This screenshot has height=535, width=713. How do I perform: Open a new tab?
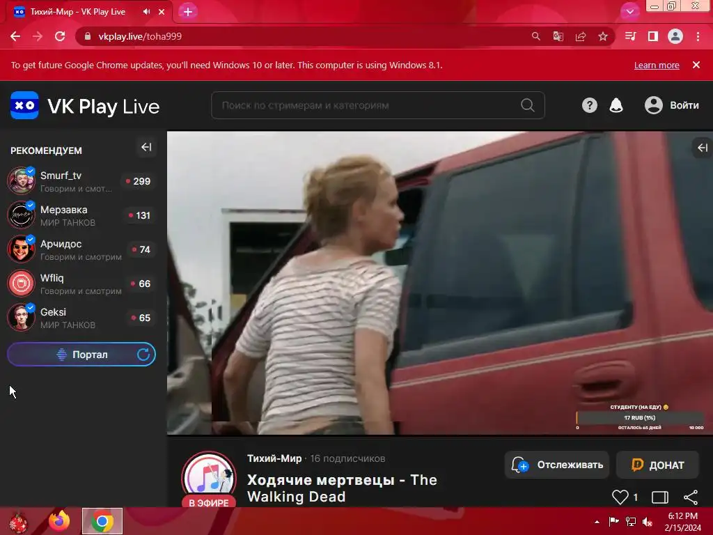pyautogui.click(x=188, y=12)
